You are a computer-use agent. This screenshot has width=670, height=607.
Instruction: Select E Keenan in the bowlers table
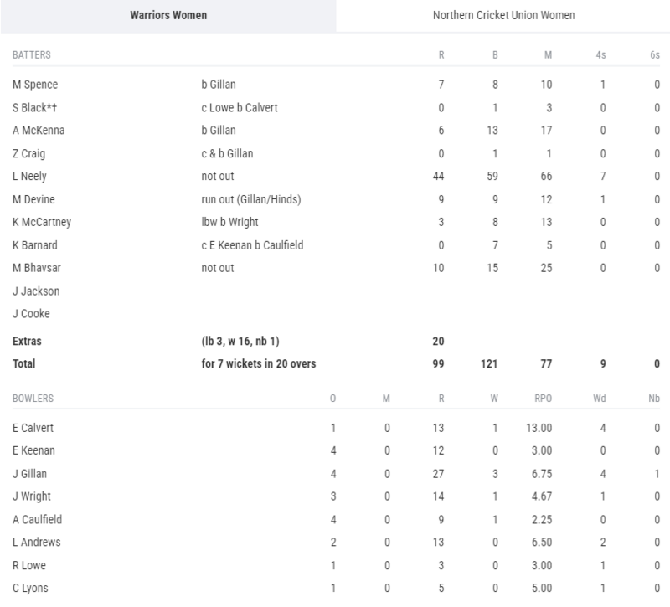pos(33,450)
